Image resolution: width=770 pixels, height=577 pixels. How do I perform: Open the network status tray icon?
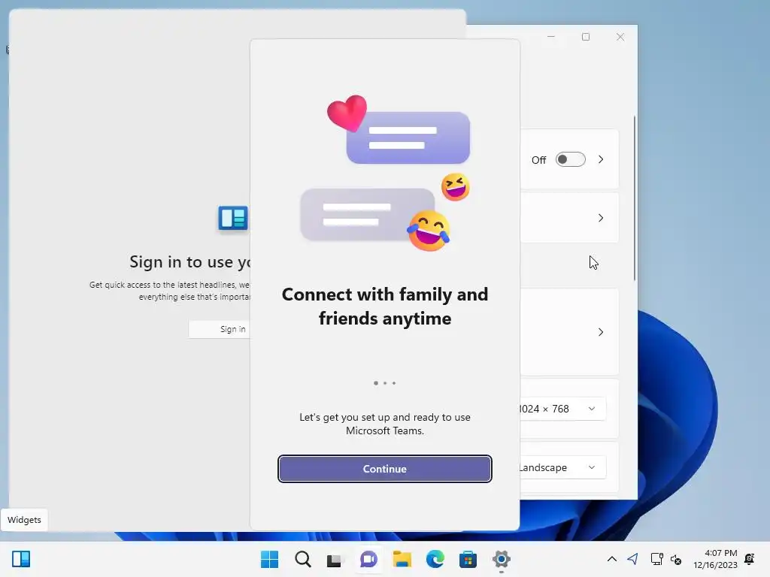[x=656, y=559]
